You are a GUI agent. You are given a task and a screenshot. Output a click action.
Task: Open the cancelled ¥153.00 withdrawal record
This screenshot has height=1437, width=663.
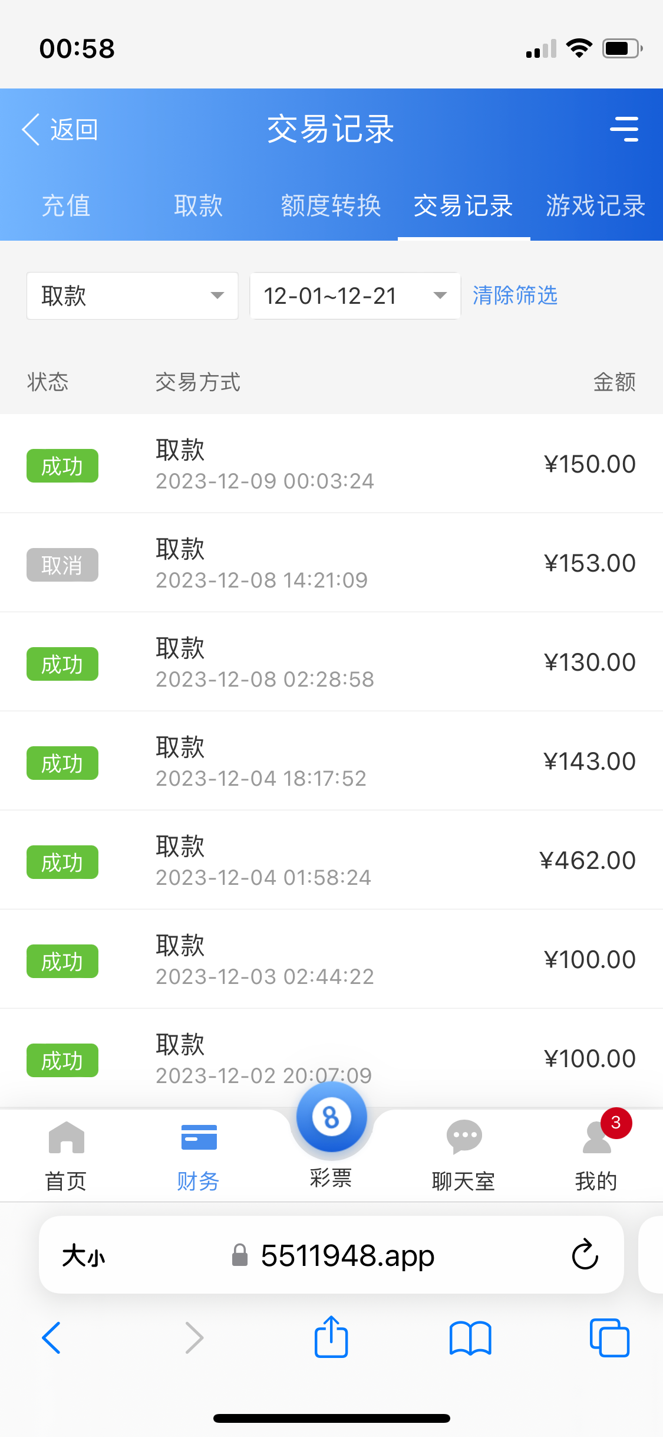(331, 563)
